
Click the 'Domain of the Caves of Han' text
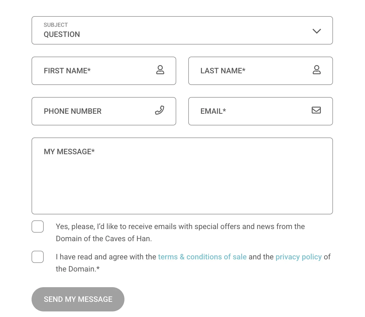[104, 239]
